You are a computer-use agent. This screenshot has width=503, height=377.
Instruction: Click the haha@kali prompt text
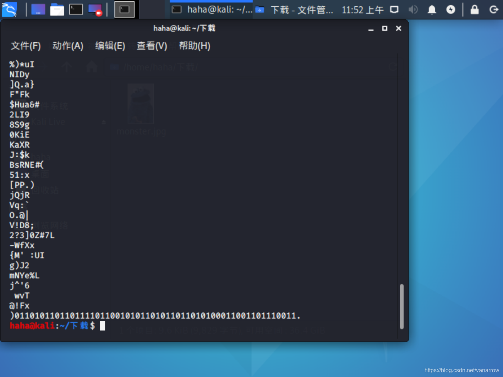[32, 326]
